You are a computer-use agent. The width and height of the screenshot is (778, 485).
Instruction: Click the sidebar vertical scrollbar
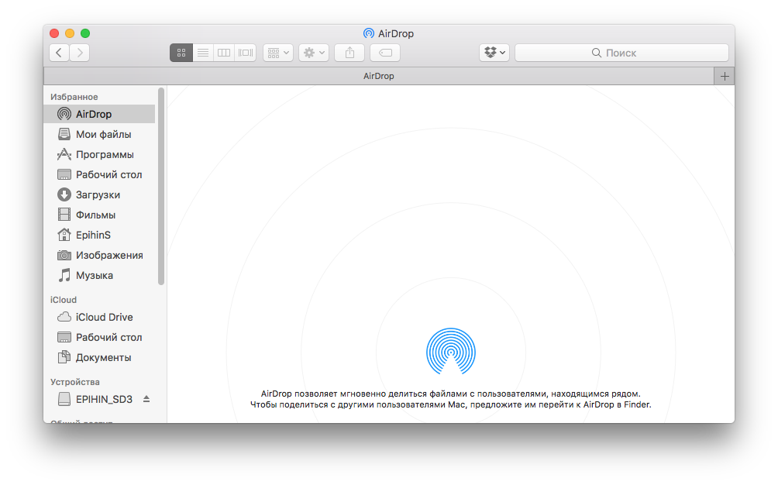[x=161, y=186]
